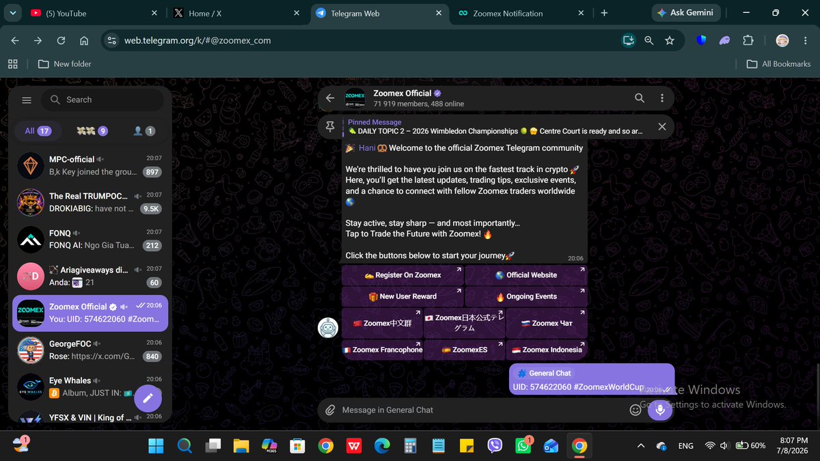Screen dimensions: 820x461
Task: Open the pinned DAILY TOPIC 2 message
Action: (495, 126)
